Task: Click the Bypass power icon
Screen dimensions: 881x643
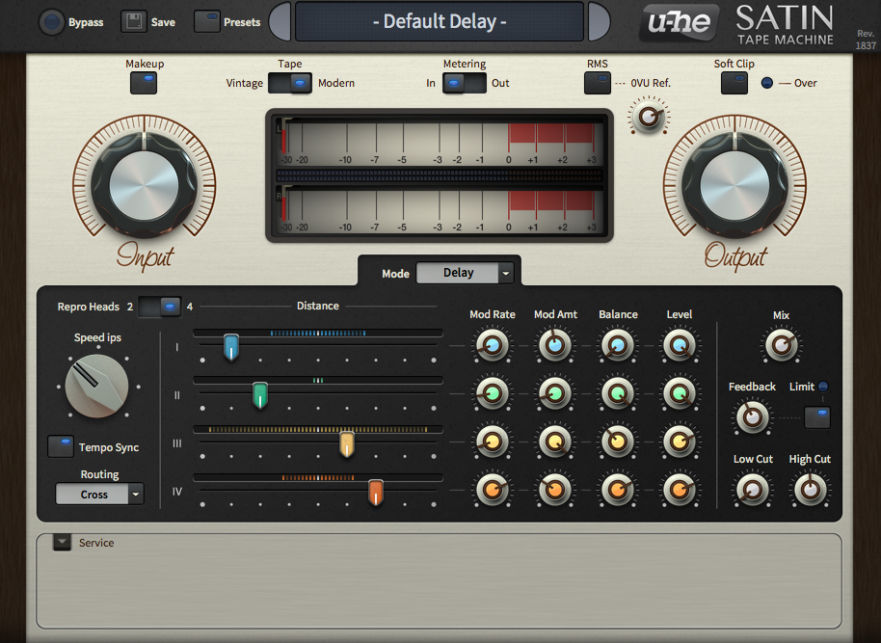Action: pos(51,22)
